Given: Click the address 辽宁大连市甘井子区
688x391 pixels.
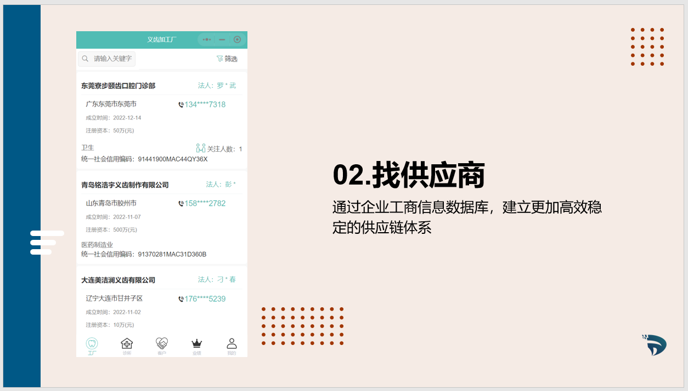Looking at the screenshot, I should [114, 298].
